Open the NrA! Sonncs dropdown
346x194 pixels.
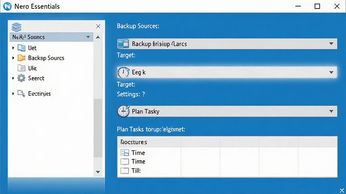(x=51, y=37)
